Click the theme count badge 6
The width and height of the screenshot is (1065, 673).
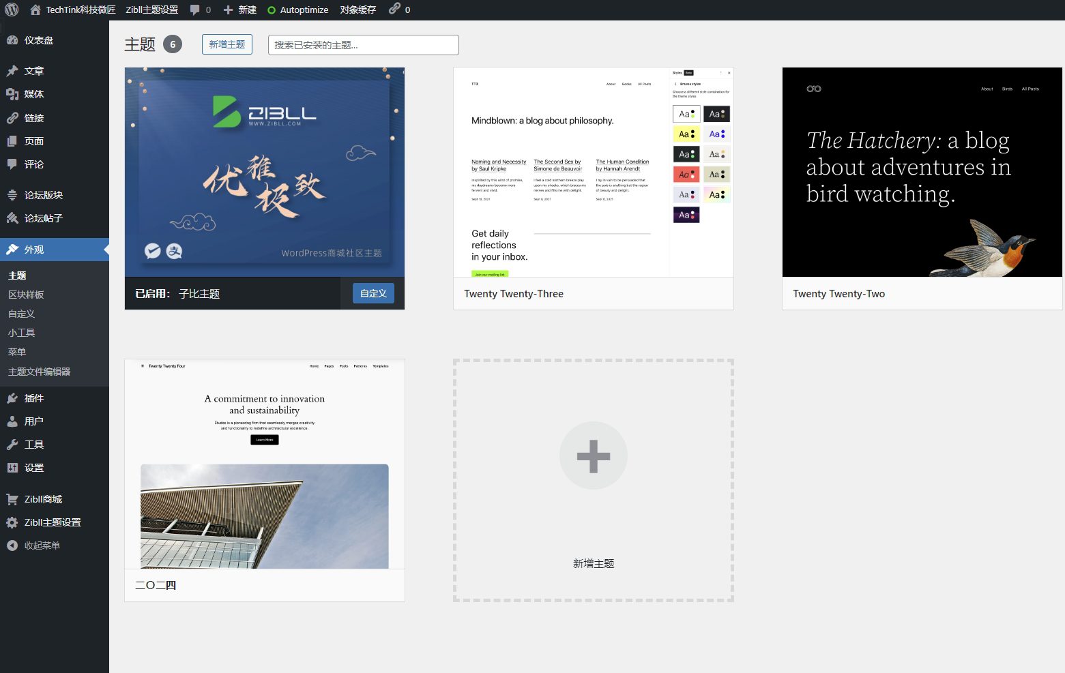tap(173, 44)
